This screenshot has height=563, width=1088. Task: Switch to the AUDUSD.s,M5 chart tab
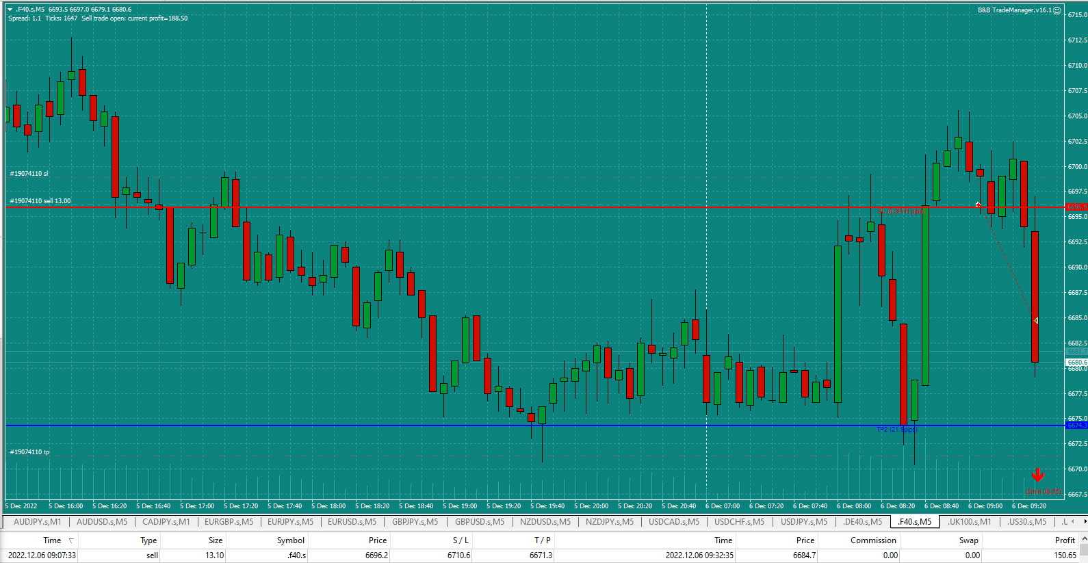tap(102, 522)
